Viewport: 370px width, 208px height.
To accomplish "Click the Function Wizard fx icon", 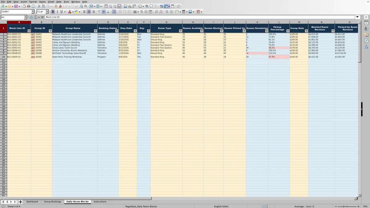I will tap(31, 17).
